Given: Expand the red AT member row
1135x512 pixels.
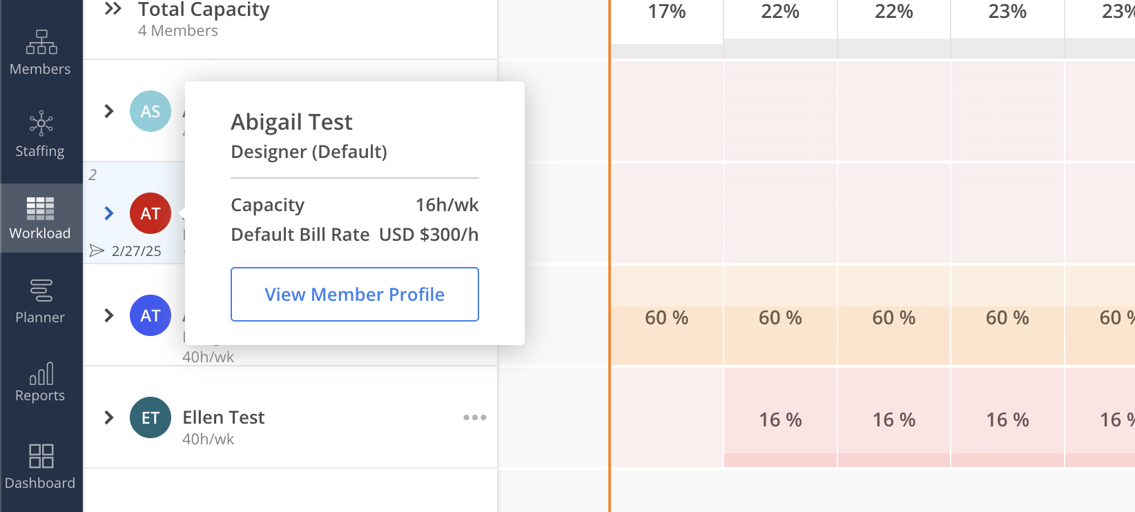Looking at the screenshot, I should click(108, 213).
